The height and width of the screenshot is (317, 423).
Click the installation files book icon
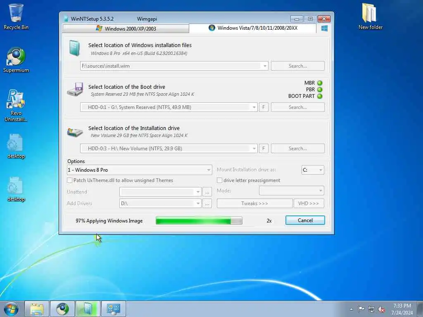[x=74, y=48]
